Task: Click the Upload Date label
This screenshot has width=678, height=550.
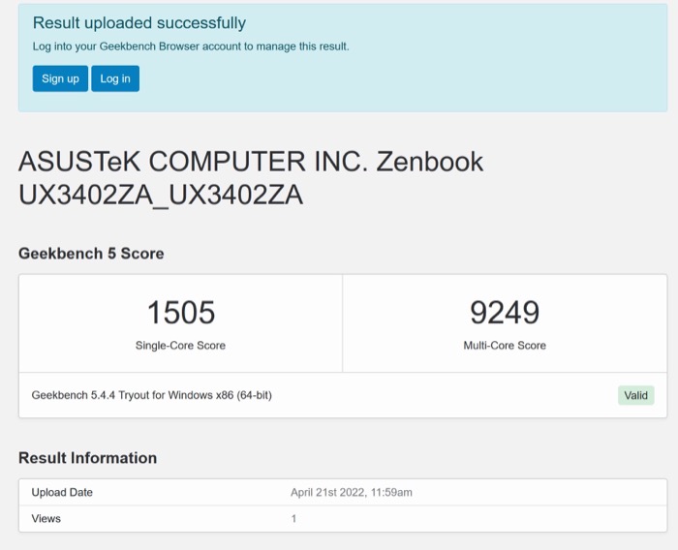Action: pyautogui.click(x=62, y=493)
